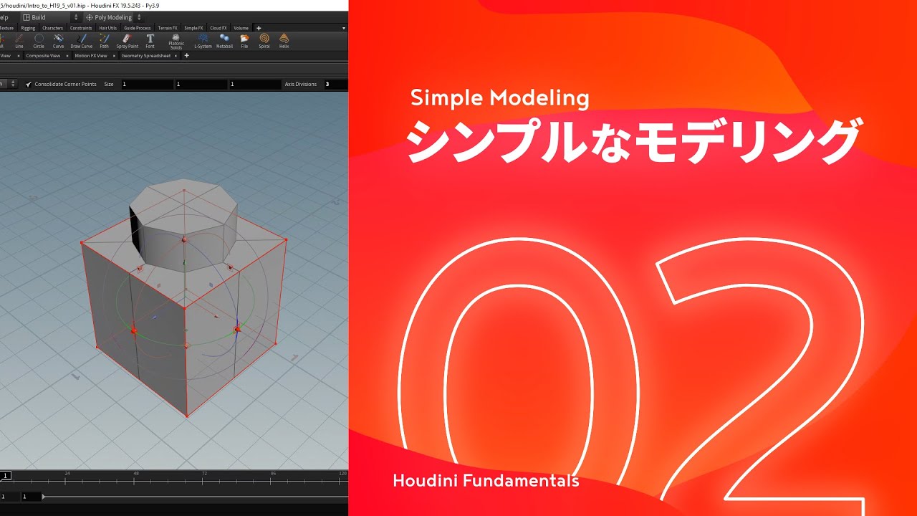Create Platonic Solids from the shelf

tap(176, 42)
